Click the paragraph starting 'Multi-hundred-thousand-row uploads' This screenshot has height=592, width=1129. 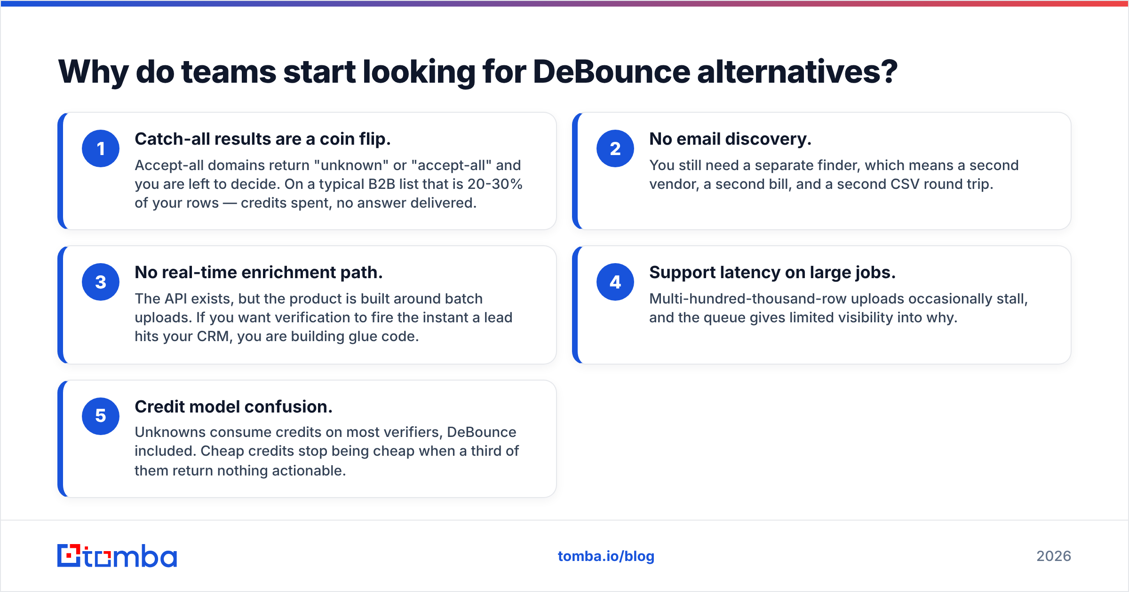tap(838, 308)
